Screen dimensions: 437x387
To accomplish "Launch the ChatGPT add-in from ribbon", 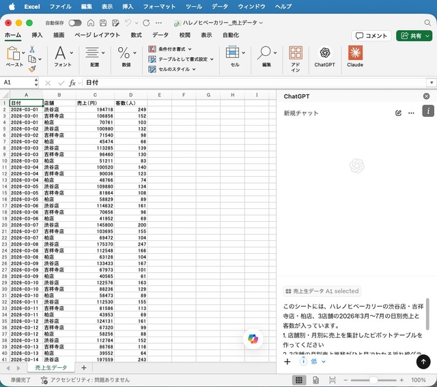I will tap(325, 57).
